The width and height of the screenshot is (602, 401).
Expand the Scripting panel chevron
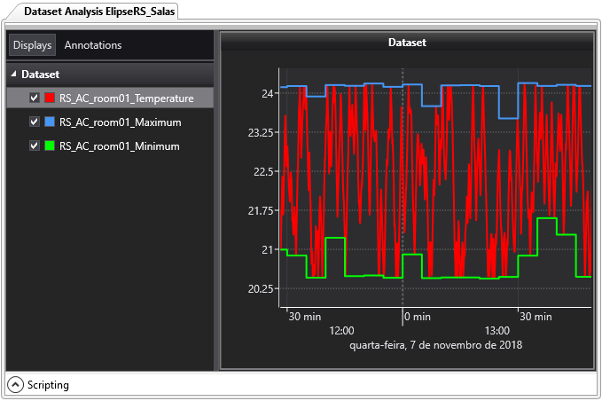[x=16, y=385]
